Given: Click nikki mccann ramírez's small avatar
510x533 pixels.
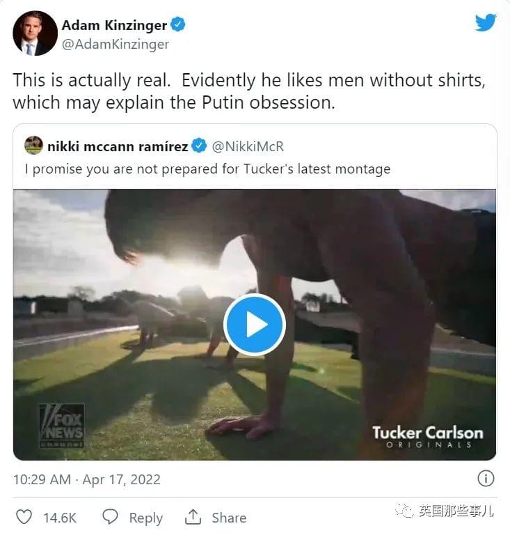Looking at the screenshot, I should 33,146.
